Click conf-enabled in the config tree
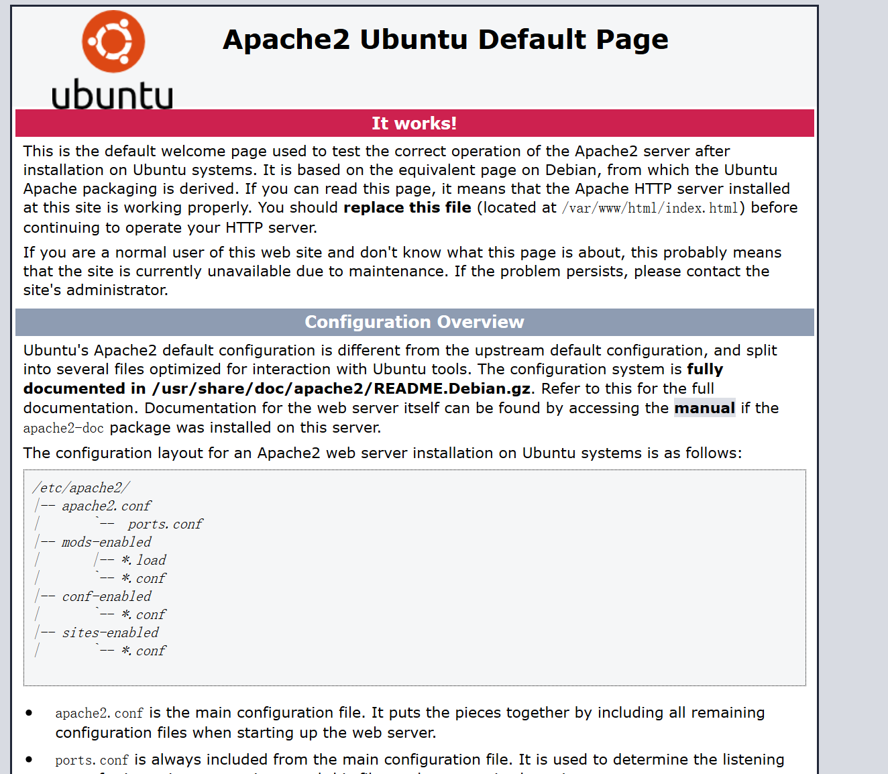888x774 pixels. pos(107,596)
